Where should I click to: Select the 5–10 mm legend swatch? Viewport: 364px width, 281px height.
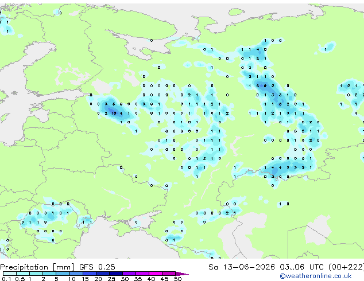pyautogui.click(x=63, y=274)
